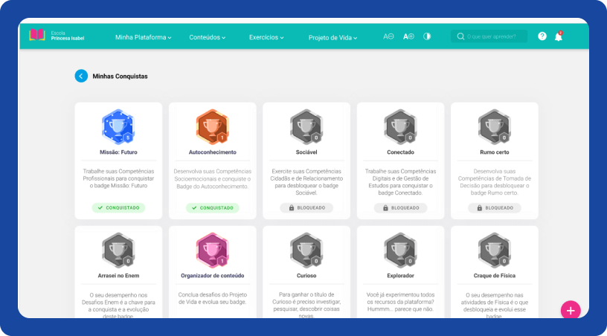Viewport: 607px width, 336px height.
Task: Select the gray Conectado badge trophy
Action: click(400, 126)
